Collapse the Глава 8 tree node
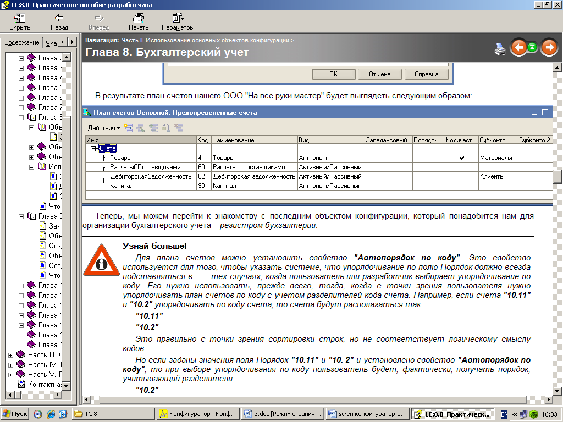This screenshot has width=563, height=422. coord(21,118)
